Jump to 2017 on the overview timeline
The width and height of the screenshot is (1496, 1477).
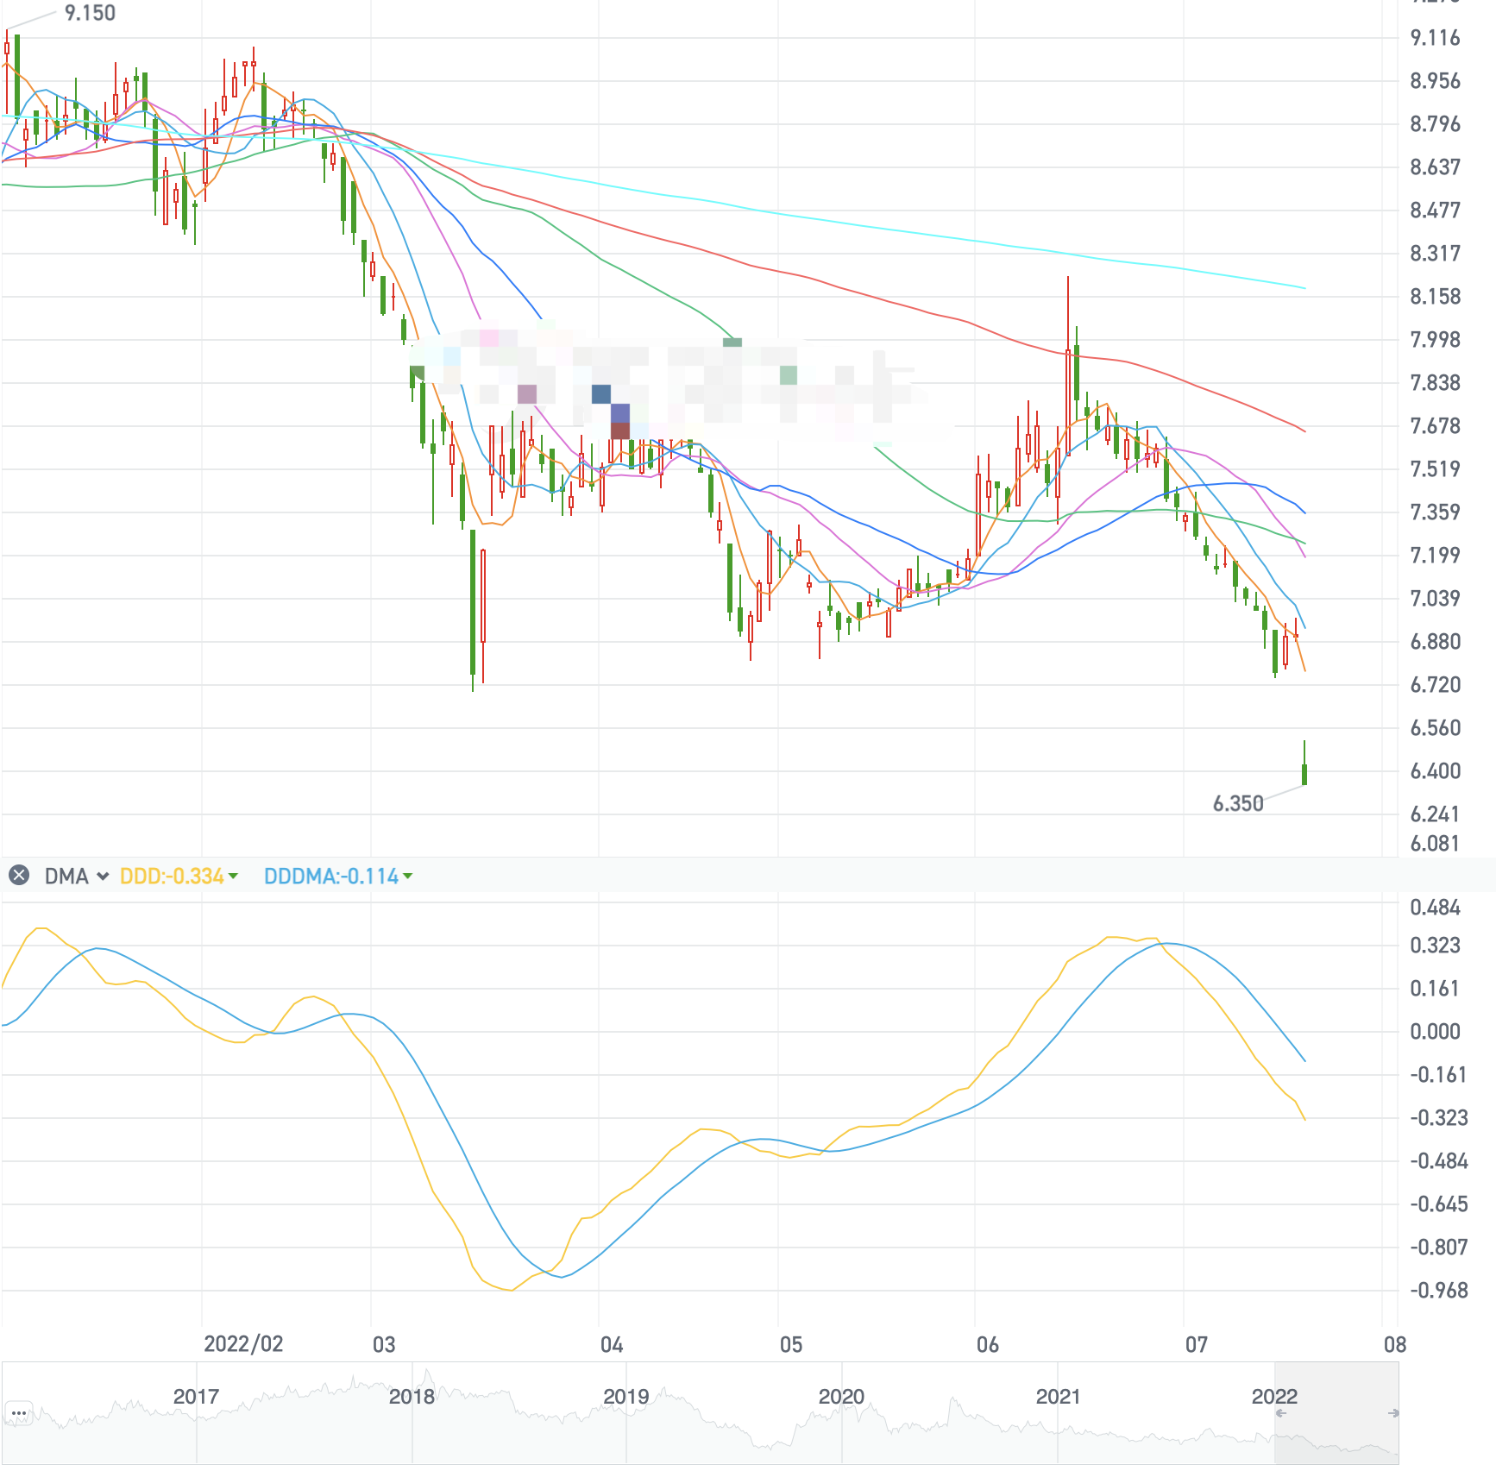click(196, 1396)
